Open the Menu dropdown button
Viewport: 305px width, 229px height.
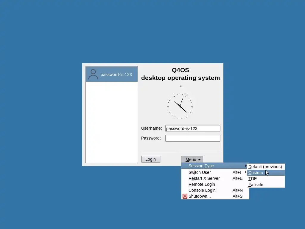(x=192, y=160)
